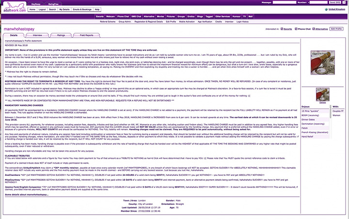The image size is (349, 219).
Task: Click the Logout button
Action: pos(42,10)
